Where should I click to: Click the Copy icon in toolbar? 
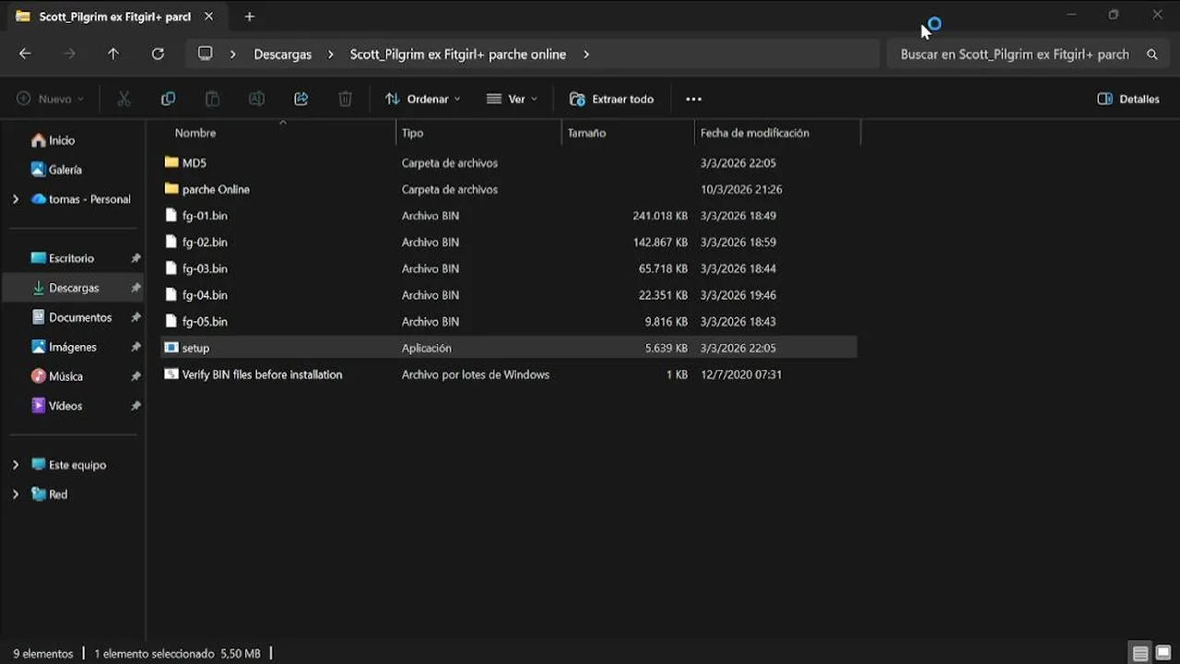168,99
